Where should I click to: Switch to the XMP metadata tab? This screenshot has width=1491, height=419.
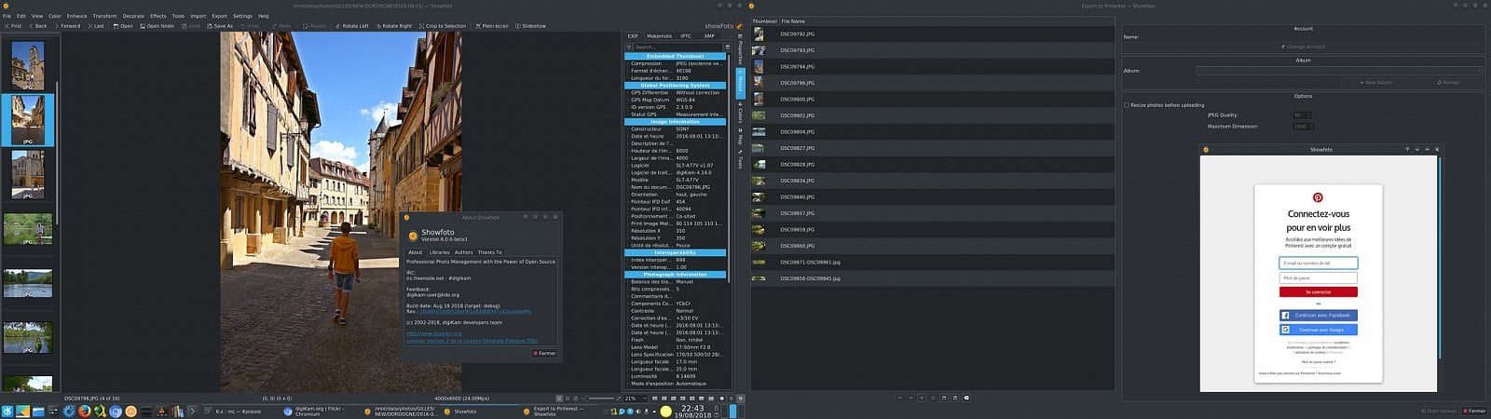pos(709,36)
